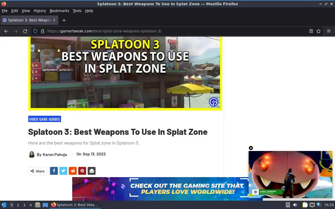The image size is (335, 209).
Task: Go back to the previous page
Action: pos(6,31)
